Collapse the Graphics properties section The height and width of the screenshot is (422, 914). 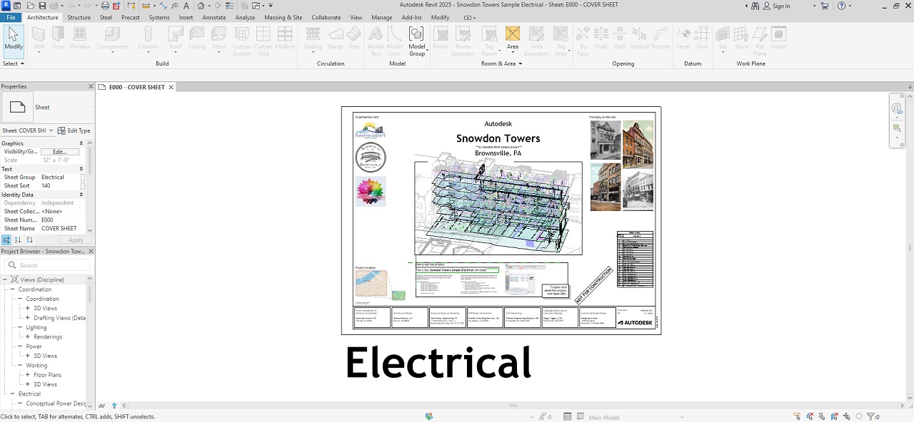pyautogui.click(x=81, y=143)
